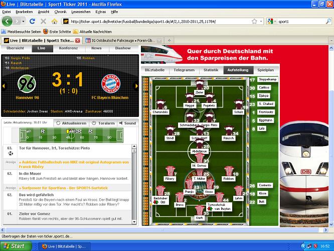
Task: Click Robben player jersey number 10
Action: tap(229, 171)
